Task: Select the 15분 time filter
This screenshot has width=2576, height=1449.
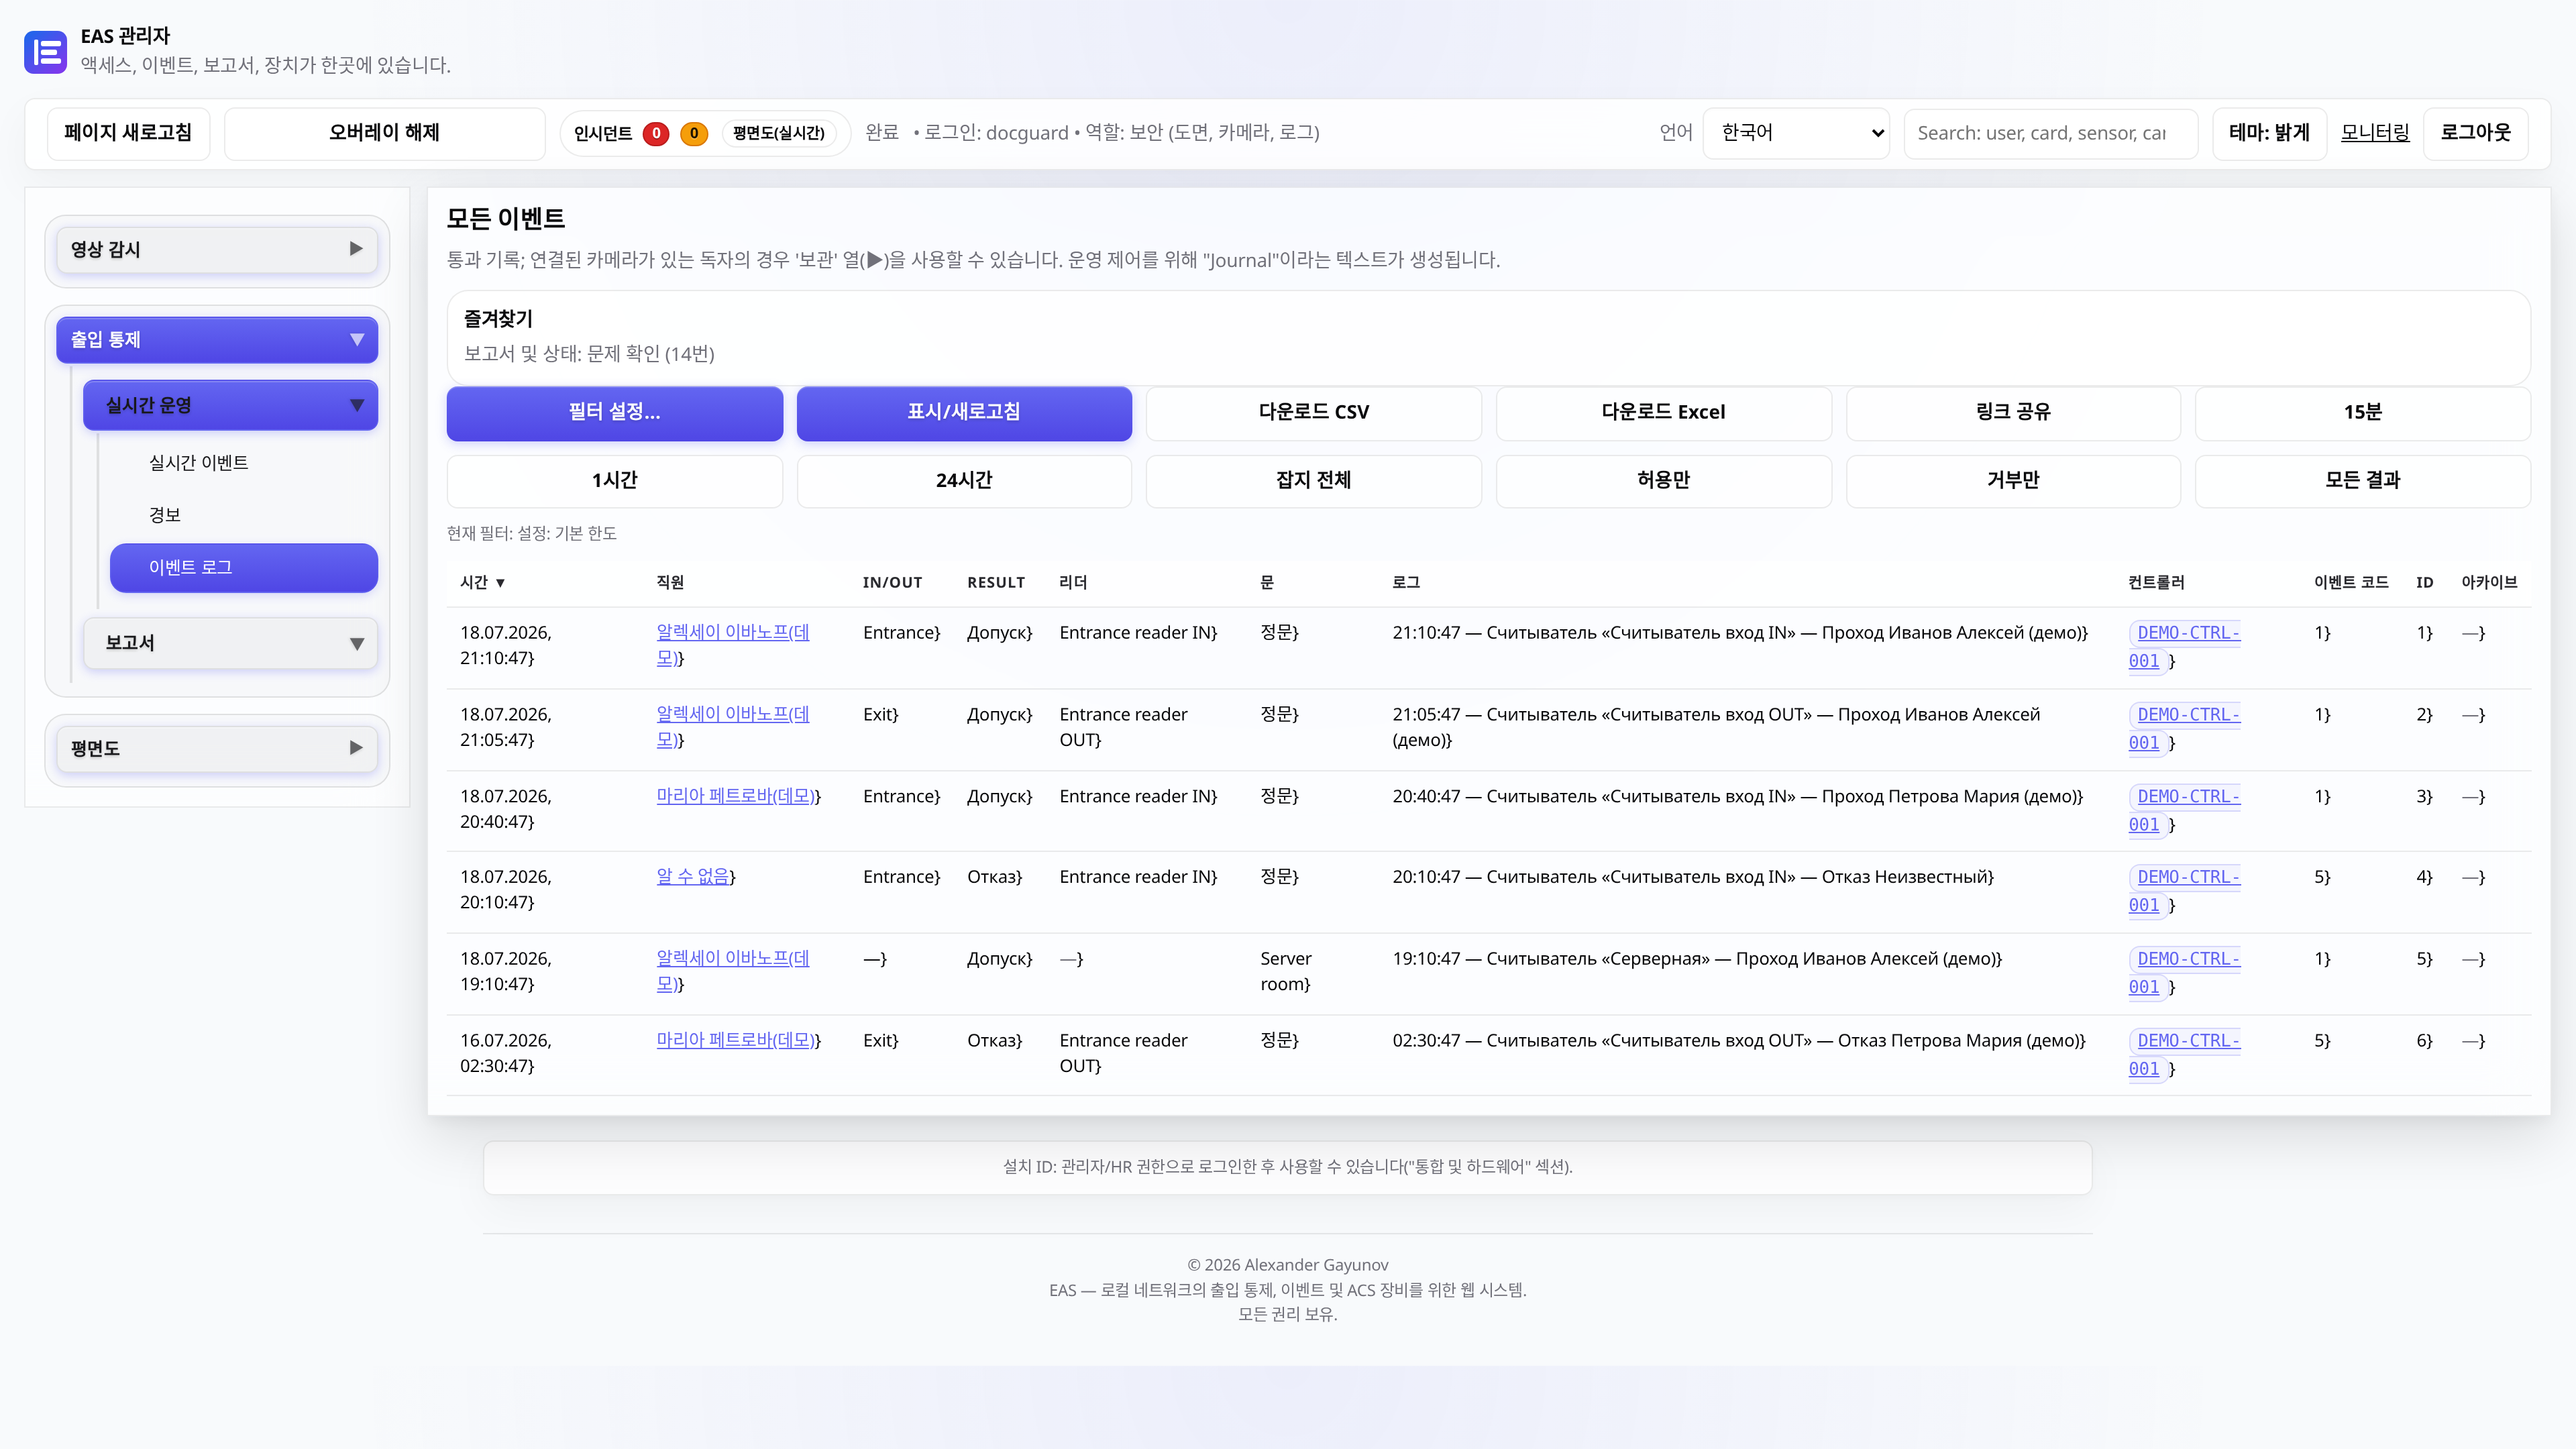Action: (2362, 413)
